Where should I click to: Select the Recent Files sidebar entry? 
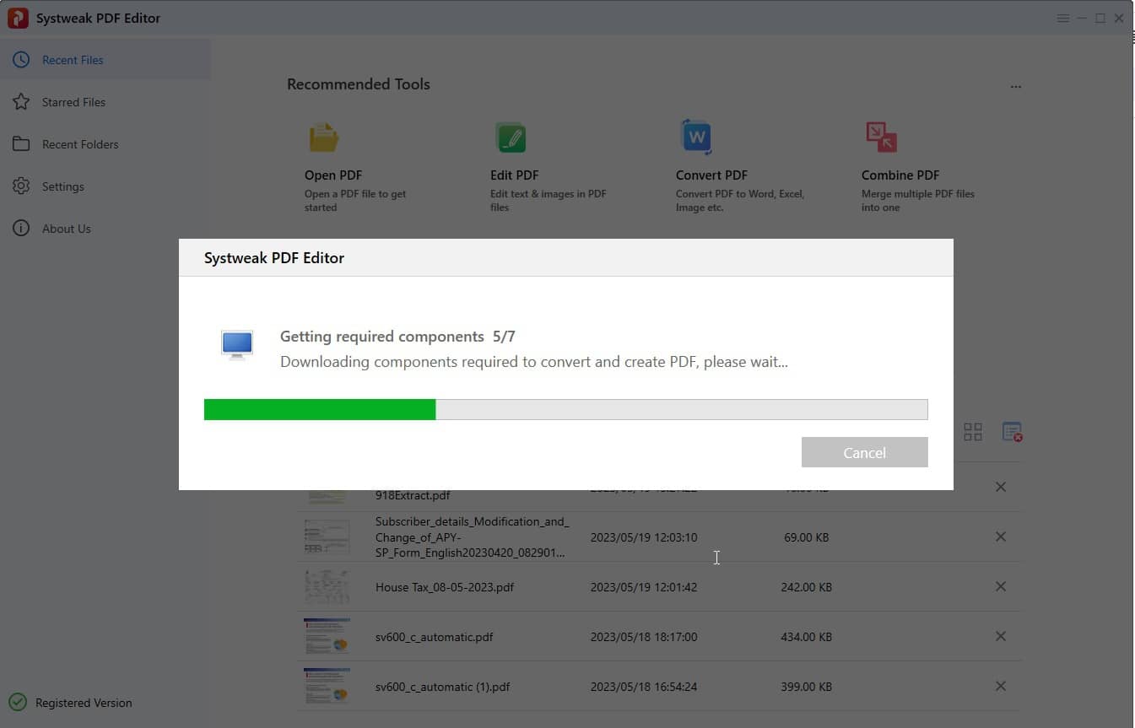click(x=74, y=59)
